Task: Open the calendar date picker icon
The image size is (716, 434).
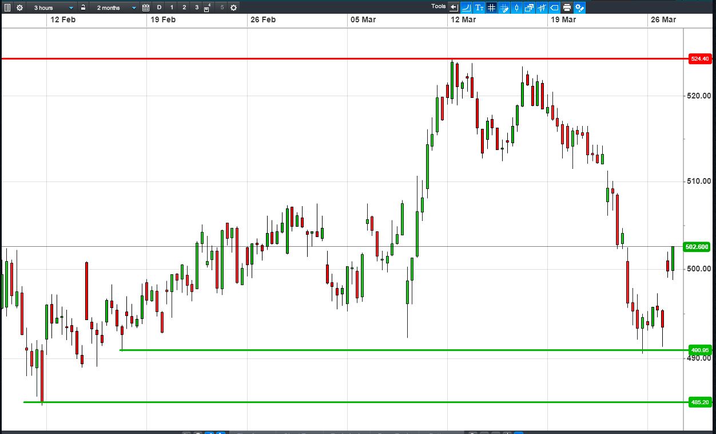Action: point(146,7)
